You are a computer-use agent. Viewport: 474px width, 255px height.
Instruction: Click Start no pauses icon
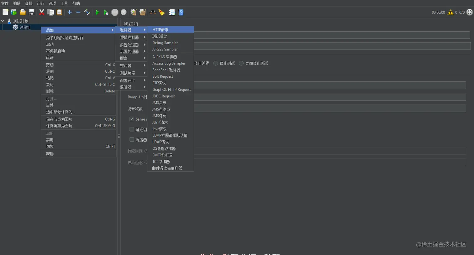tap(106, 12)
